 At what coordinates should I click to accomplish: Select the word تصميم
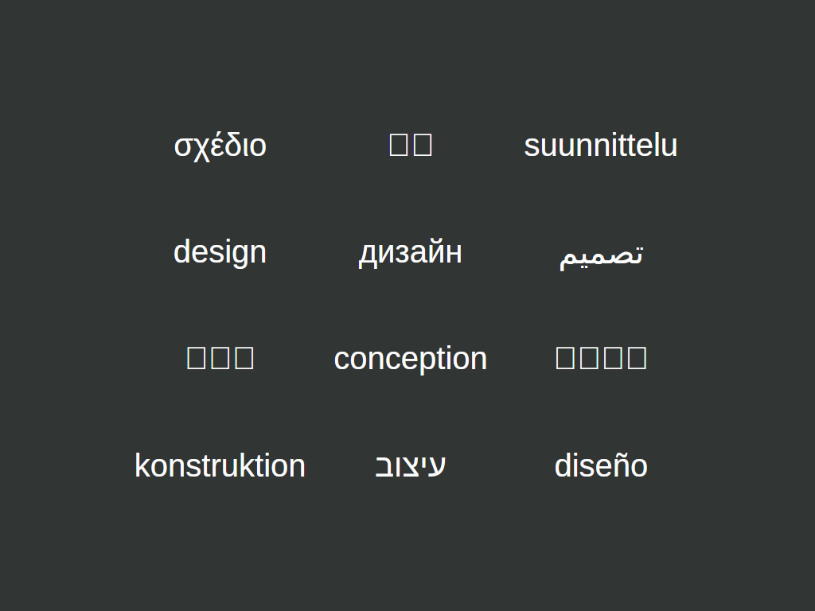pos(601,255)
